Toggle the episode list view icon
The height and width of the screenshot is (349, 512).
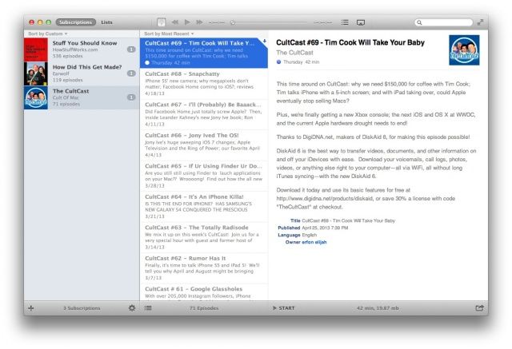(148, 308)
